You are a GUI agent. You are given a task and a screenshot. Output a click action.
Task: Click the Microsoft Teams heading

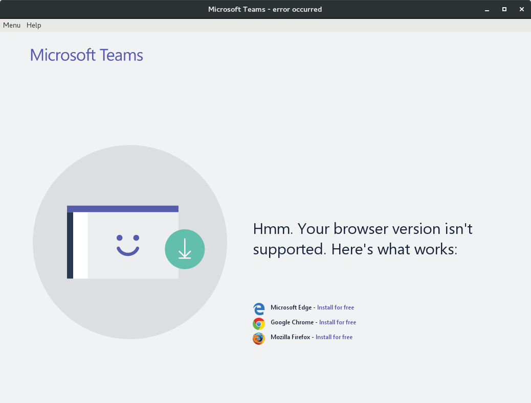coord(86,55)
